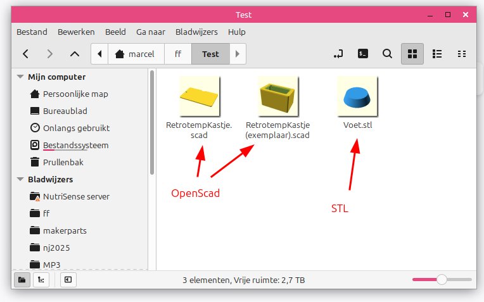
Task: Go back to the previous folder
Action: [25, 54]
